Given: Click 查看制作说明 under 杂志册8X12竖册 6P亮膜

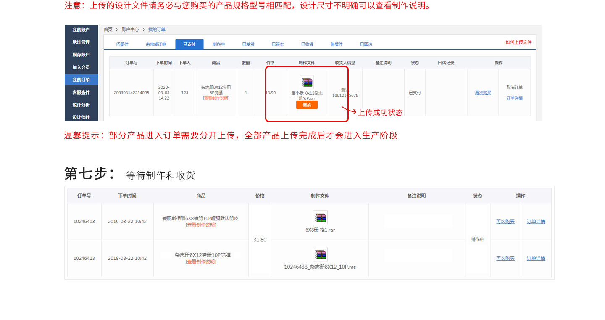Looking at the screenshot, I should click(x=216, y=98).
